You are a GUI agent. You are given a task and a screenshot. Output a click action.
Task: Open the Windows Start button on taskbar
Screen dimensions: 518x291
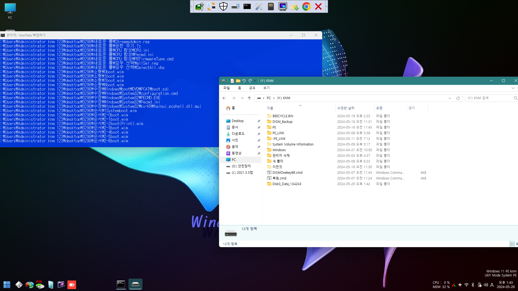coord(7,285)
